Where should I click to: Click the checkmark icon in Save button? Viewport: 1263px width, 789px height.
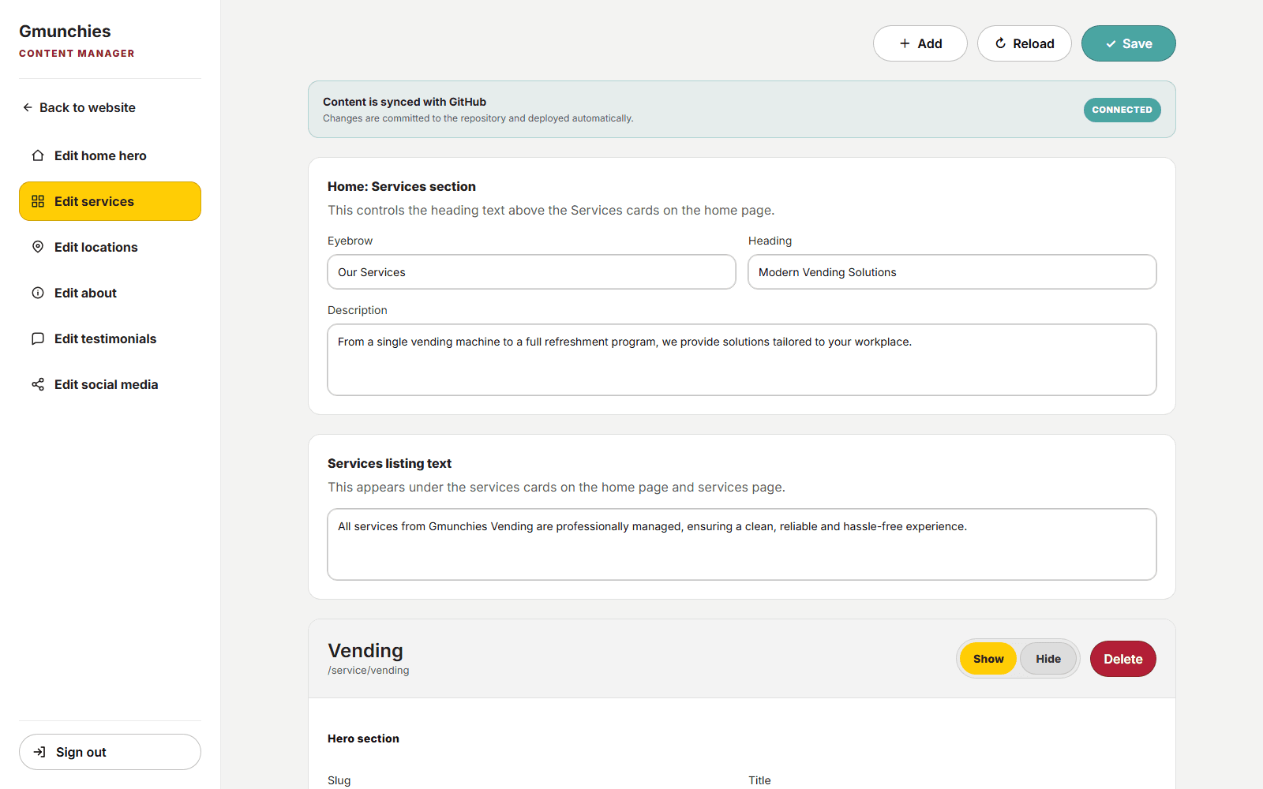click(x=1111, y=44)
